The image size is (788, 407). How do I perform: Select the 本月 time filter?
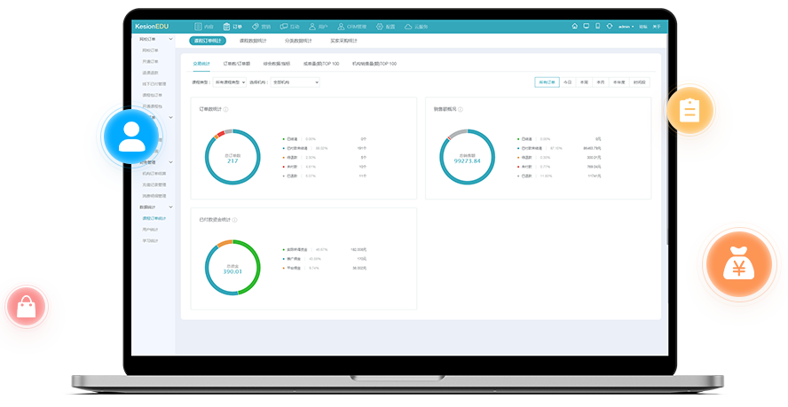[601, 82]
